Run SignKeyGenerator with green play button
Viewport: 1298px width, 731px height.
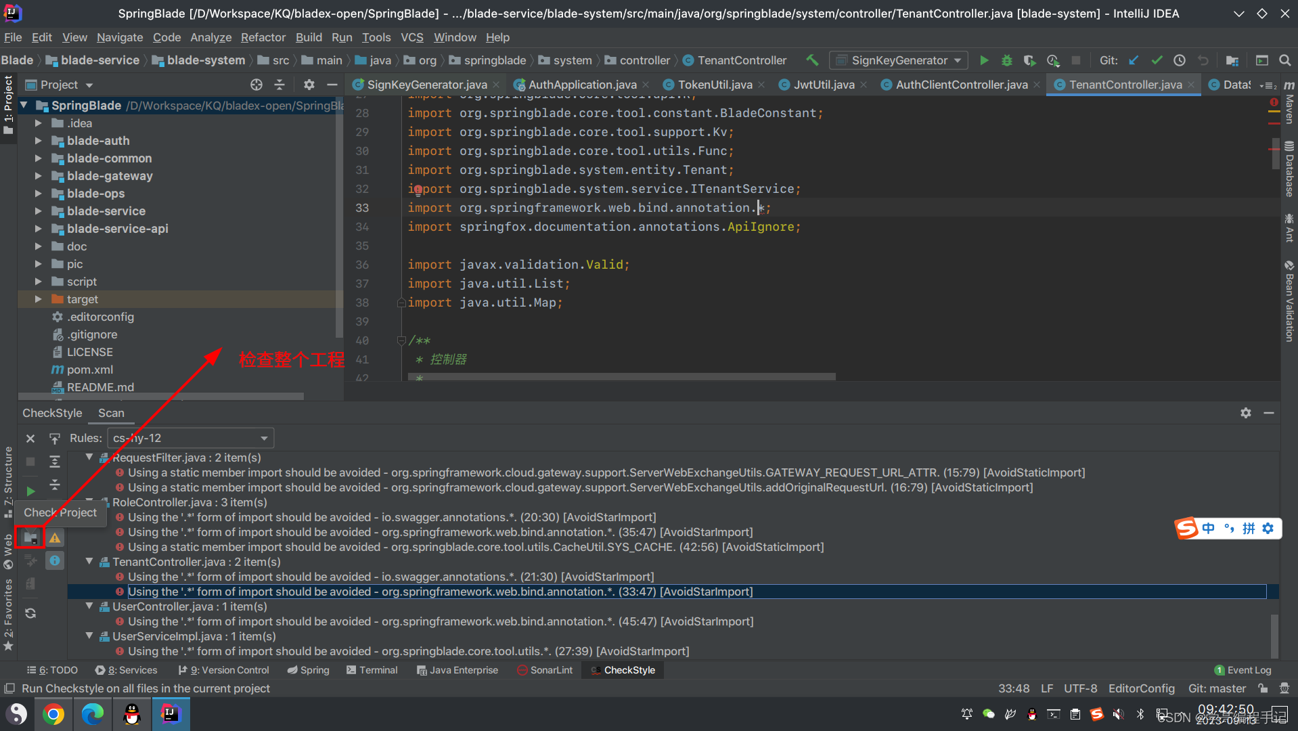click(x=984, y=60)
